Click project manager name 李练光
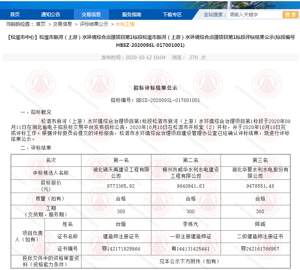 pyautogui.click(x=191, y=224)
